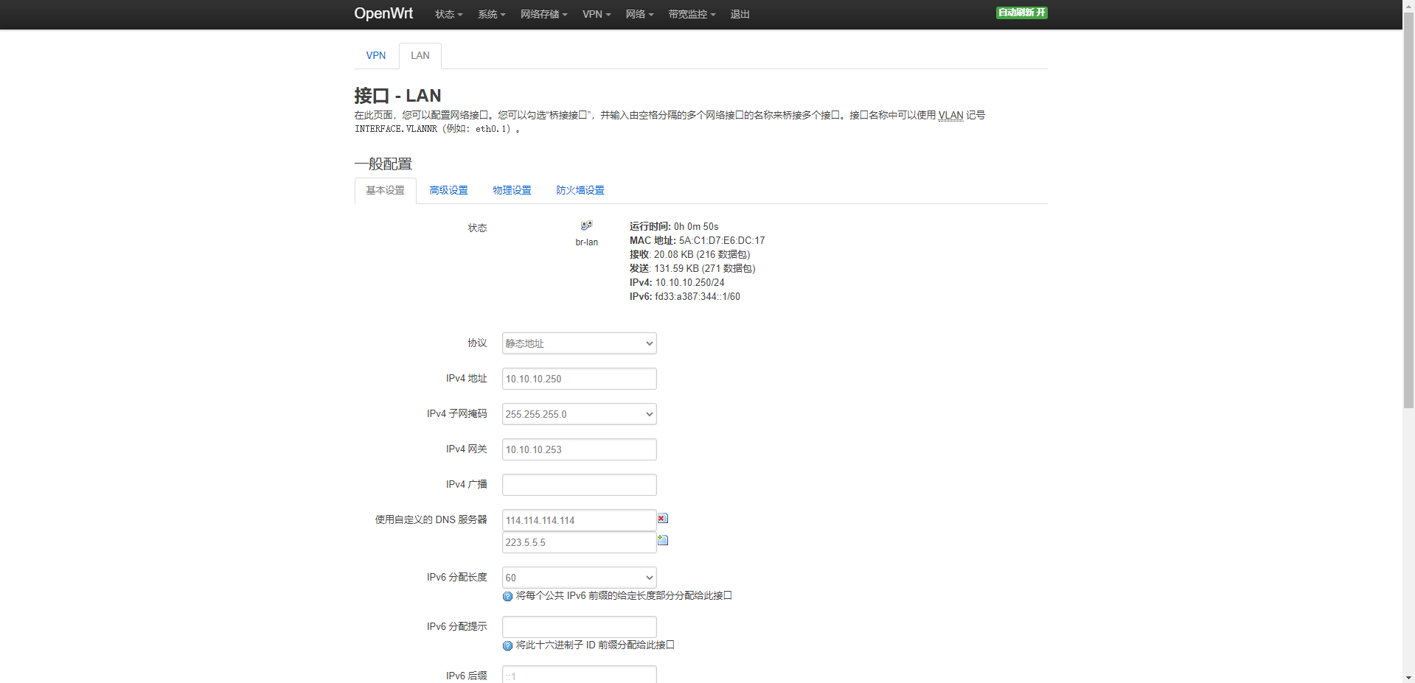Click the 一般配置 section heading
1415x683 pixels.
tap(383, 164)
